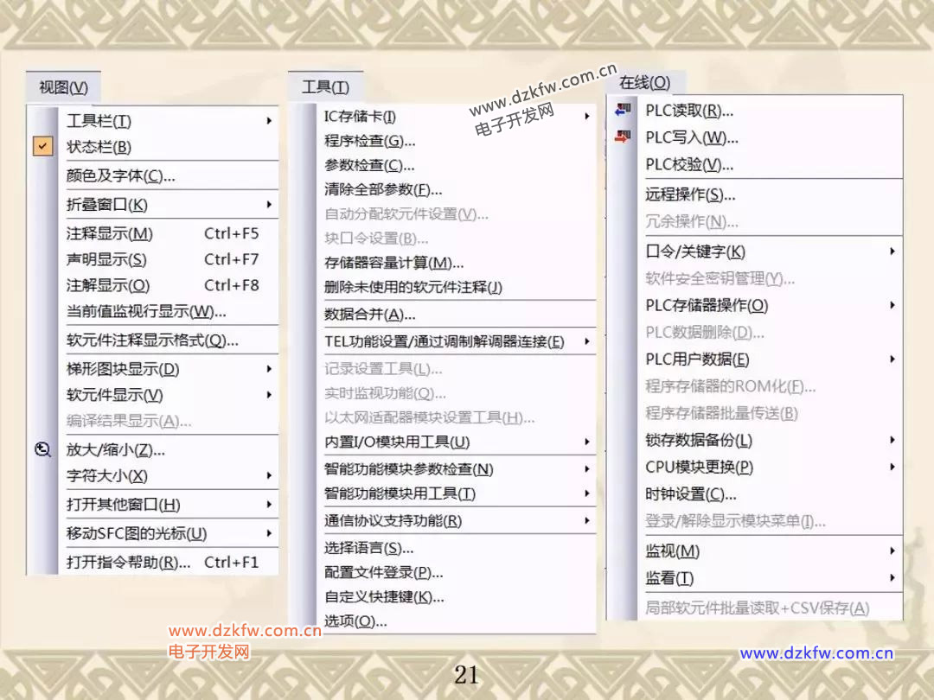Choose 程序检查 in the tools menu
The width and height of the screenshot is (934, 700).
tap(369, 141)
